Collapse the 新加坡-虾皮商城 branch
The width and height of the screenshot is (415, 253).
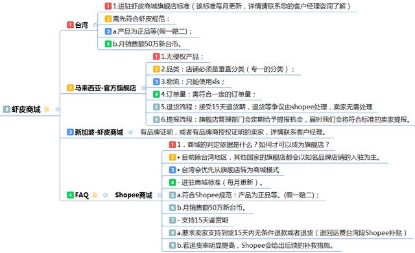(x=130, y=132)
